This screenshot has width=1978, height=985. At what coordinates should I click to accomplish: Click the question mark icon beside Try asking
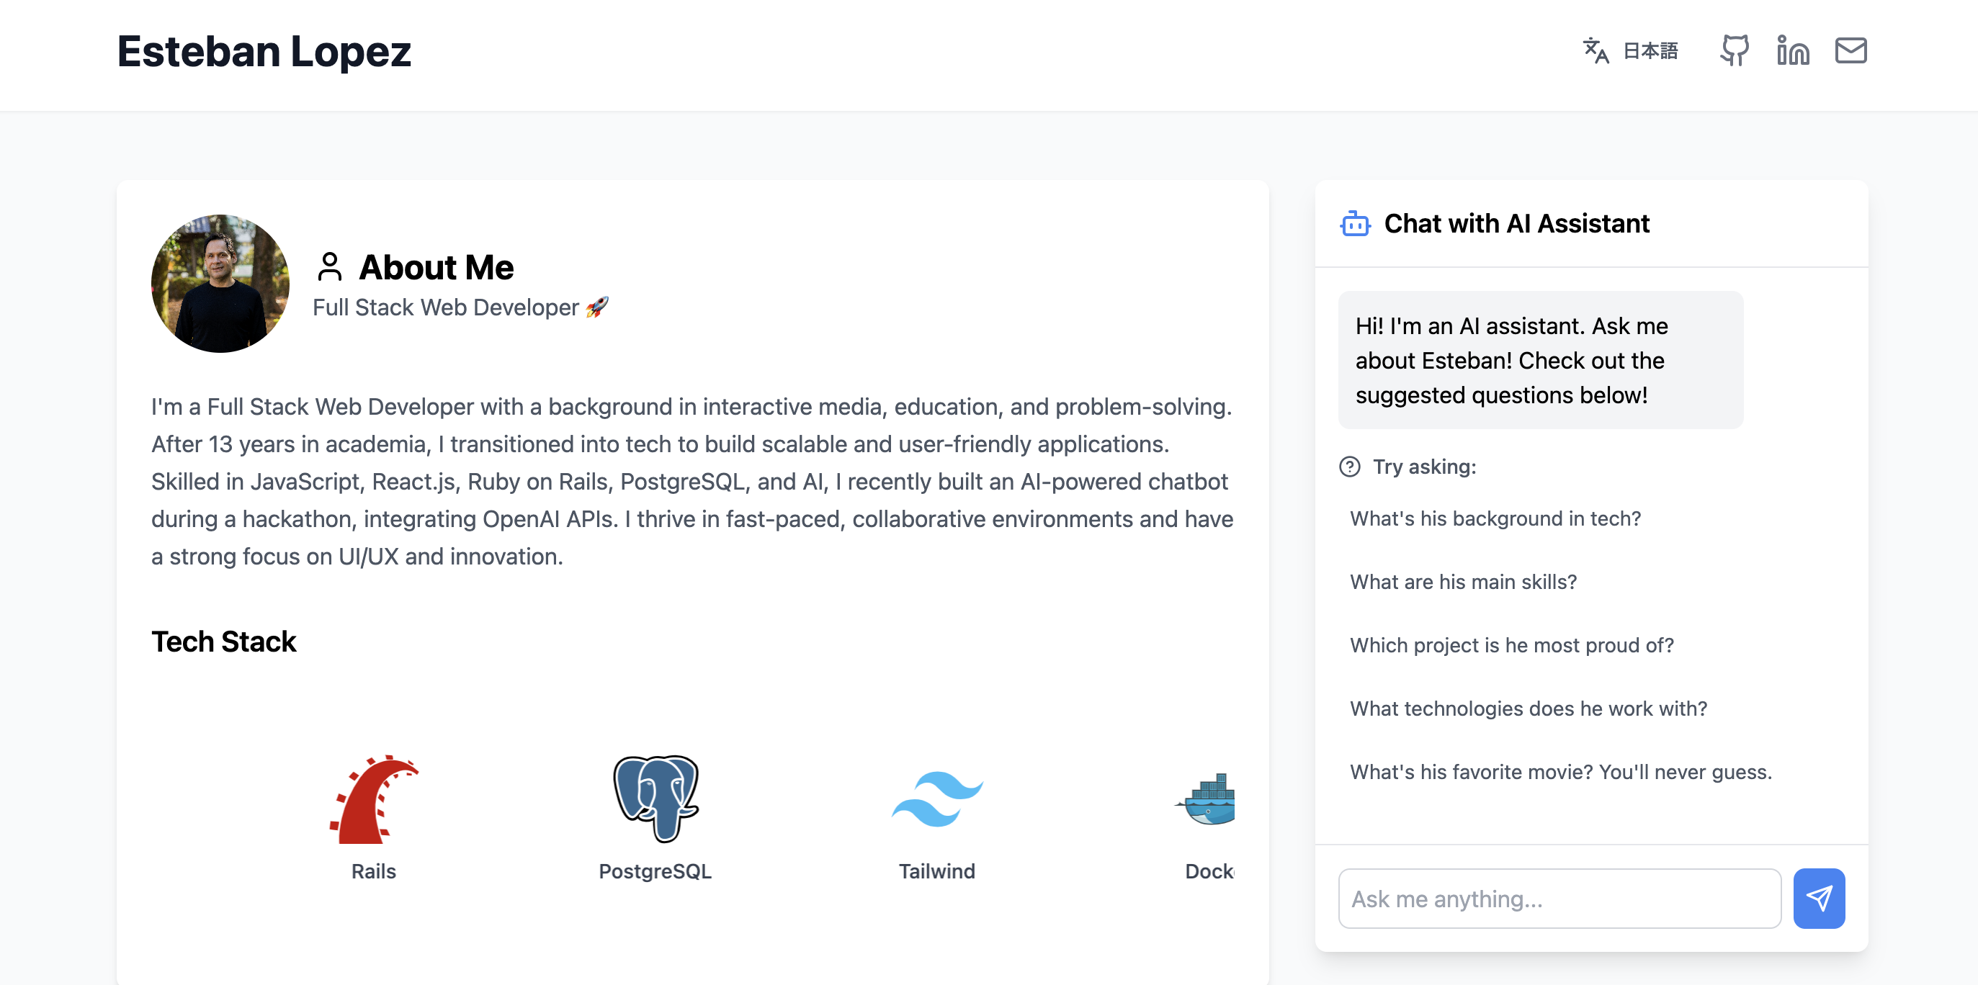[1349, 467]
